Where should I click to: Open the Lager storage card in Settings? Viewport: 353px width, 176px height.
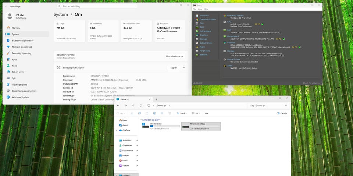tap(69, 31)
